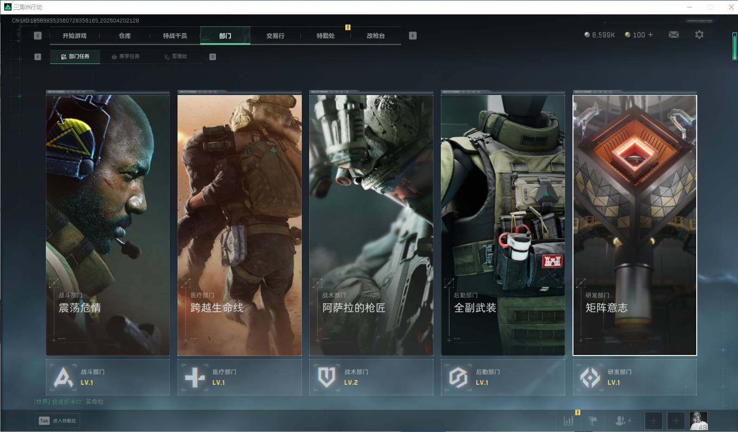Click the 战术部门 LV.2 shield emblem

[x=326, y=377]
